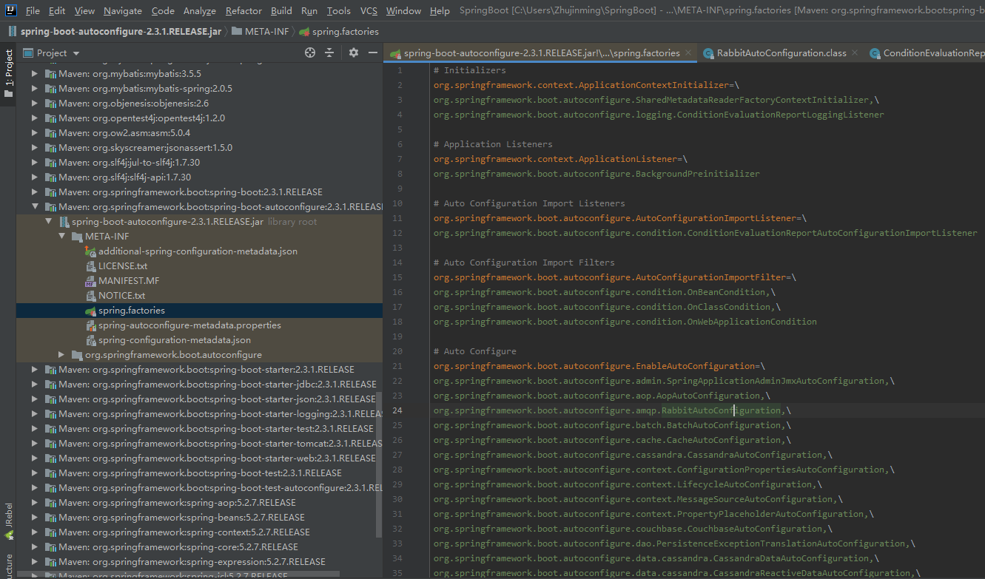This screenshot has height=579, width=985.
Task: Expand Maven: org.mybatis:mybatis:3.5.5
Action: (x=35, y=74)
